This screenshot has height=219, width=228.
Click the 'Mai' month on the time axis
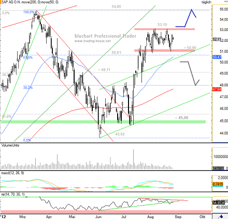(72, 217)
